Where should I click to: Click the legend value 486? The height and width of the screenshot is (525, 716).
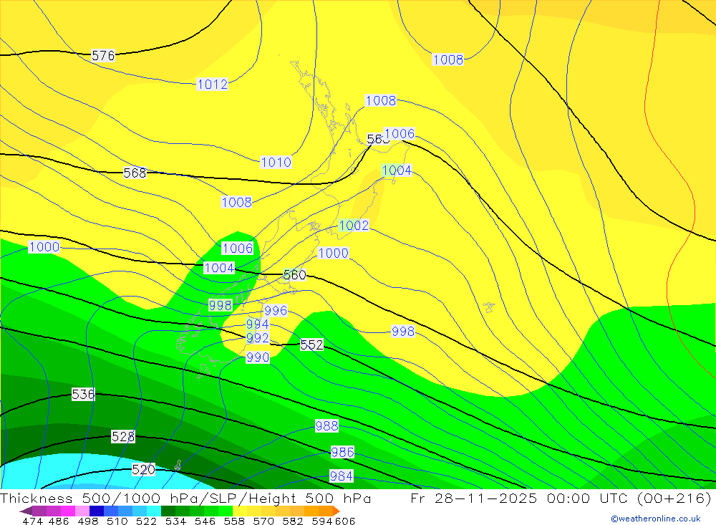click(59, 521)
